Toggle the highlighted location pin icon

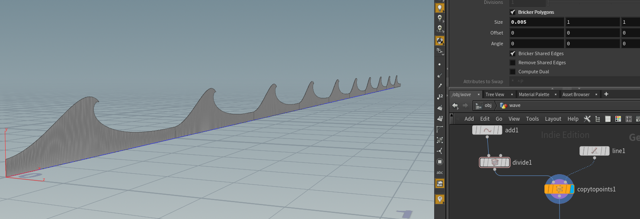[440, 199]
